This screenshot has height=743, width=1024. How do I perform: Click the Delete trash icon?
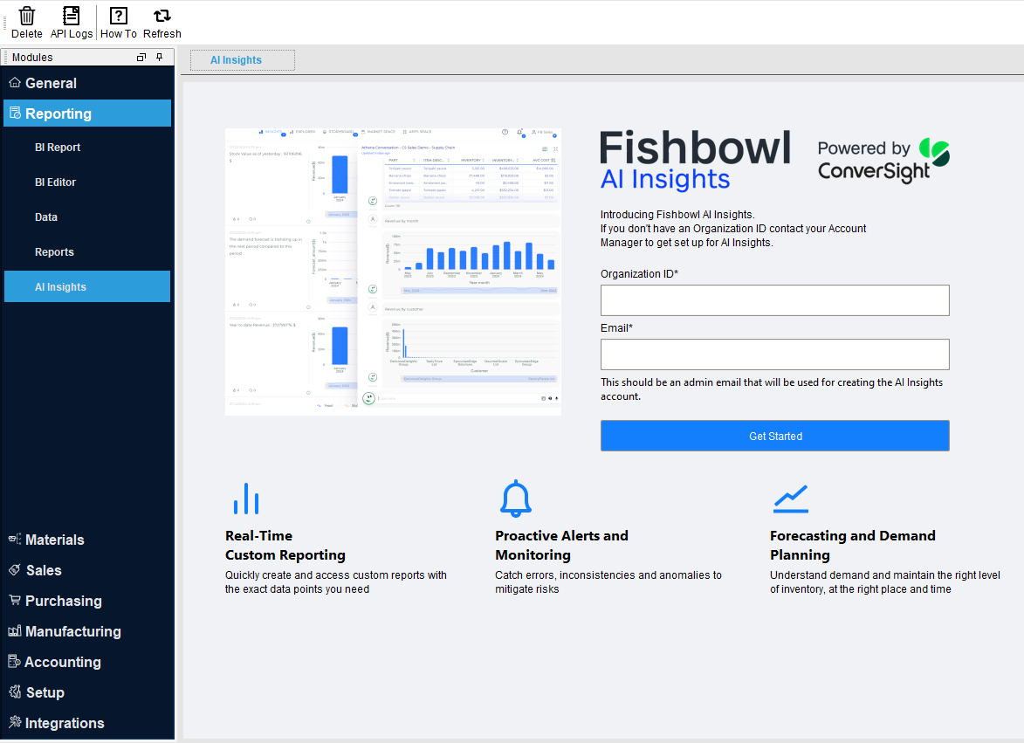(26, 15)
